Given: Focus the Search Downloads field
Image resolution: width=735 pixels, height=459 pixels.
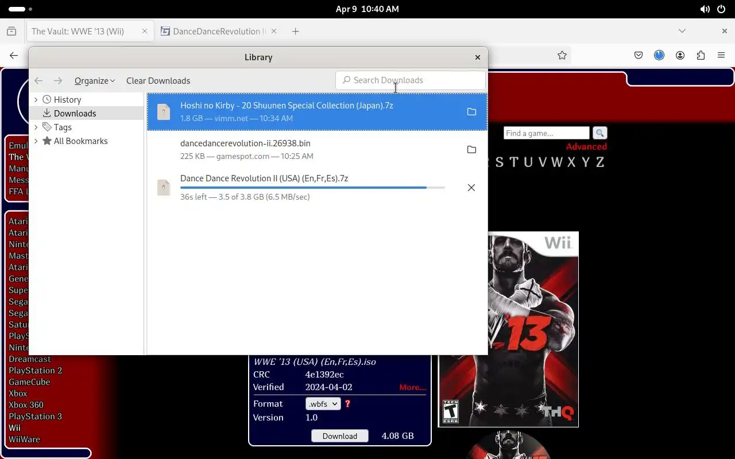Looking at the screenshot, I should tap(410, 80).
